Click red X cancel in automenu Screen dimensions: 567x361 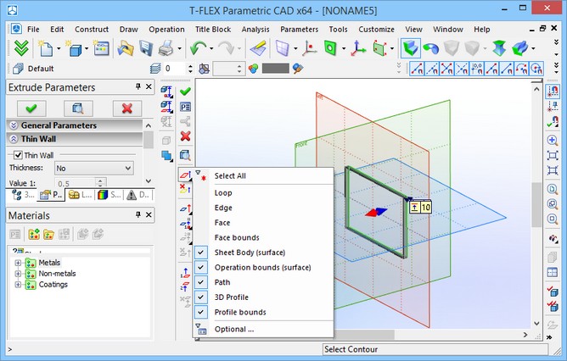(185, 136)
